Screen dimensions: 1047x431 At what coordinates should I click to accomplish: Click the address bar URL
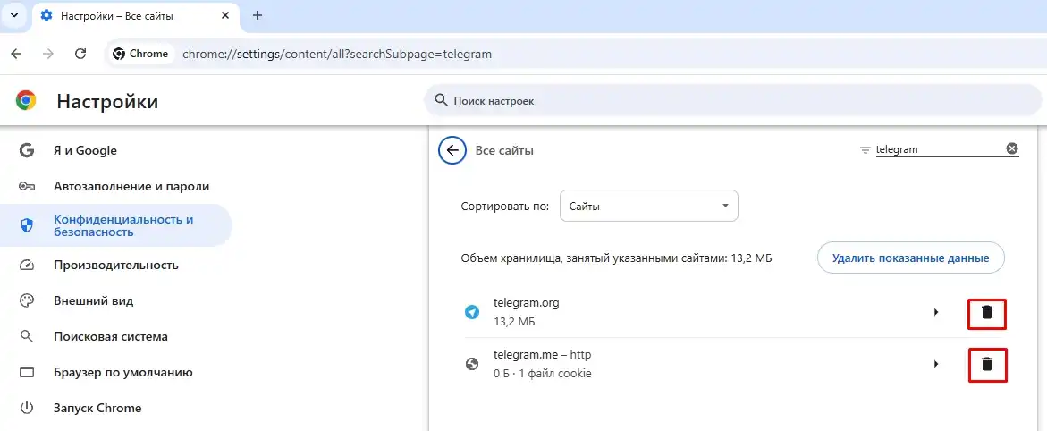click(x=336, y=55)
